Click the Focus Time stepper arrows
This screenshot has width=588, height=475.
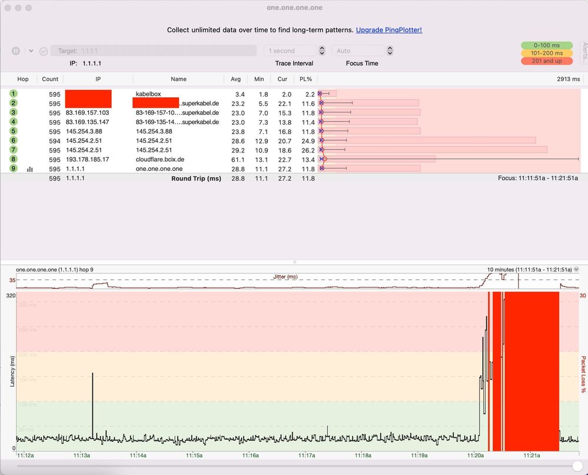(x=390, y=51)
